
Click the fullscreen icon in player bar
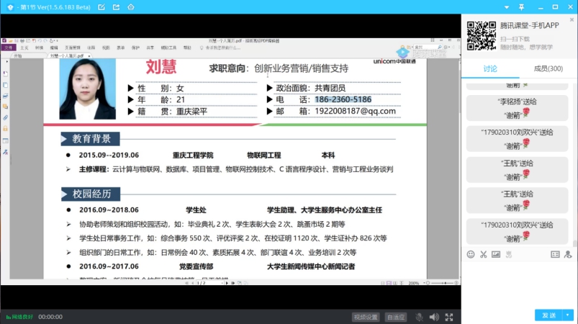pos(450,317)
